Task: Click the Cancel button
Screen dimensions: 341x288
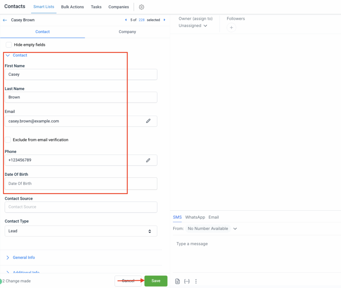Action: [x=128, y=281]
